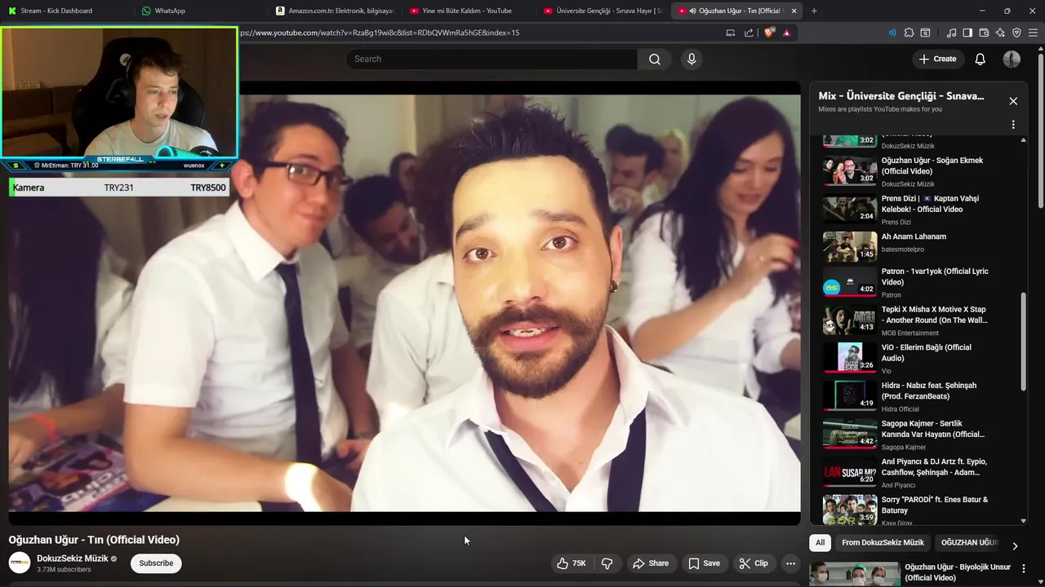Subscribe to DokuzSekiz Müzik channel

pos(156,563)
